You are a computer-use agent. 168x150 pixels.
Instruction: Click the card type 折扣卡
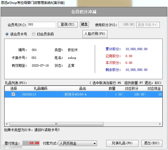pyautogui.click(x=73, y=50)
